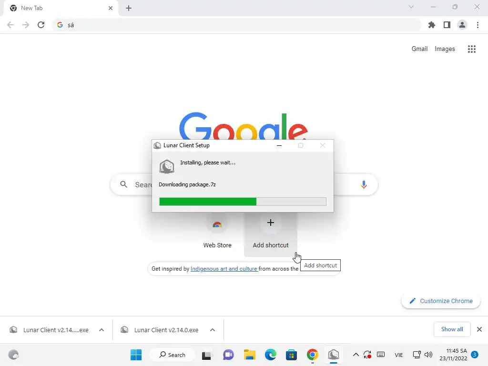Open Lunar Client v2.14.0.exe download
The height and width of the screenshot is (366, 488).
160,330
